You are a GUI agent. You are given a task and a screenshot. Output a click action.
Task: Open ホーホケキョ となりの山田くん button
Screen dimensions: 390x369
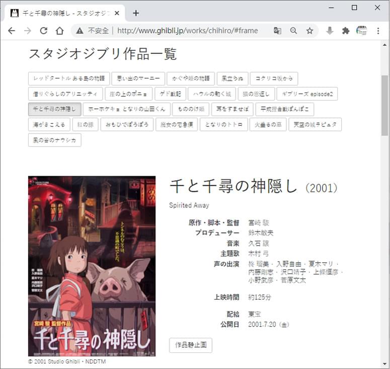(127, 109)
